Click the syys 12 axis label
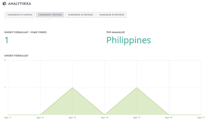Image resolution: width=209 pixels, height=122 pixels. point(40,118)
